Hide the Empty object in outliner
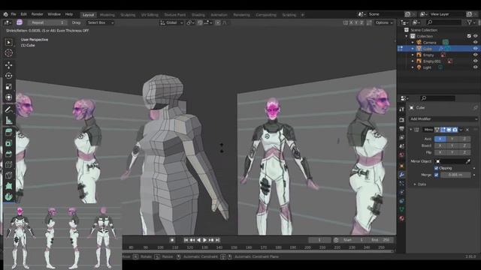This screenshot has width=481, height=270. 475,55
